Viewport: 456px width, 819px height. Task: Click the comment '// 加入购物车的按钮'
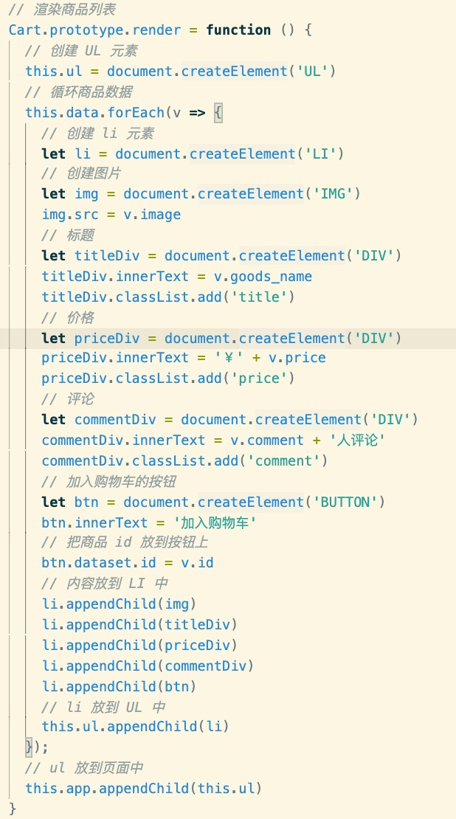(x=108, y=482)
